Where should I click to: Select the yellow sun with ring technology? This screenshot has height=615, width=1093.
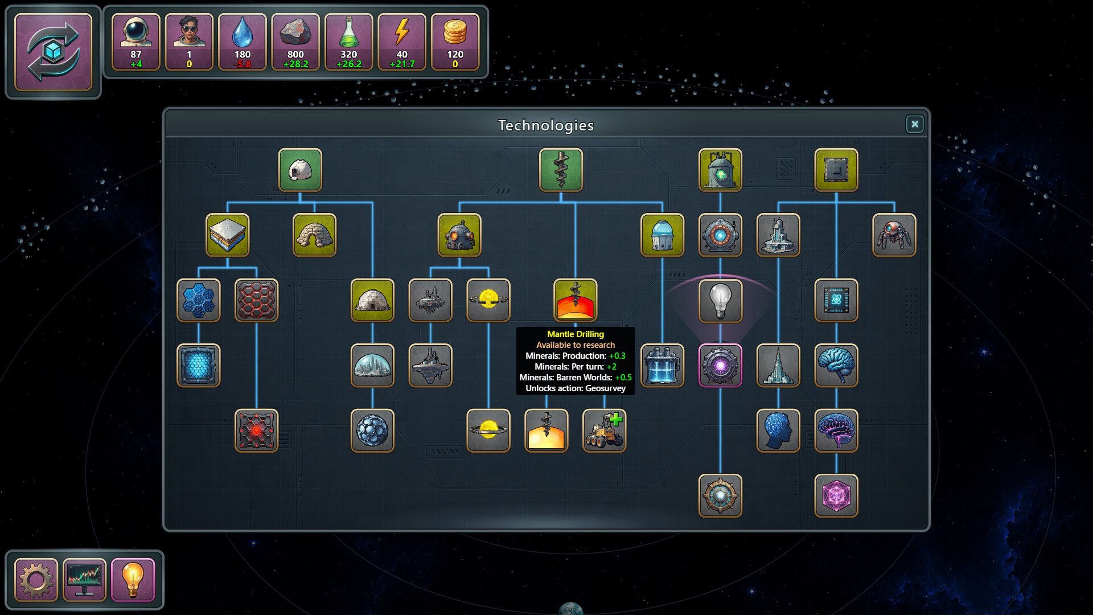[488, 300]
